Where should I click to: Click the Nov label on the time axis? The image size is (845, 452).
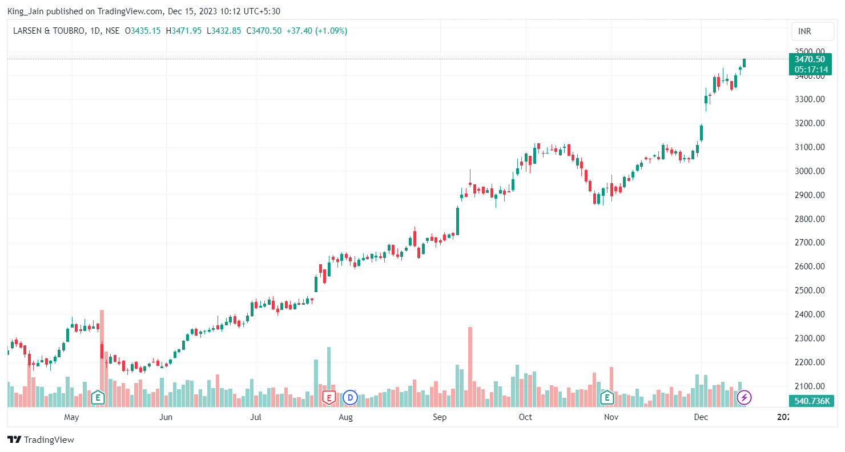pos(611,417)
